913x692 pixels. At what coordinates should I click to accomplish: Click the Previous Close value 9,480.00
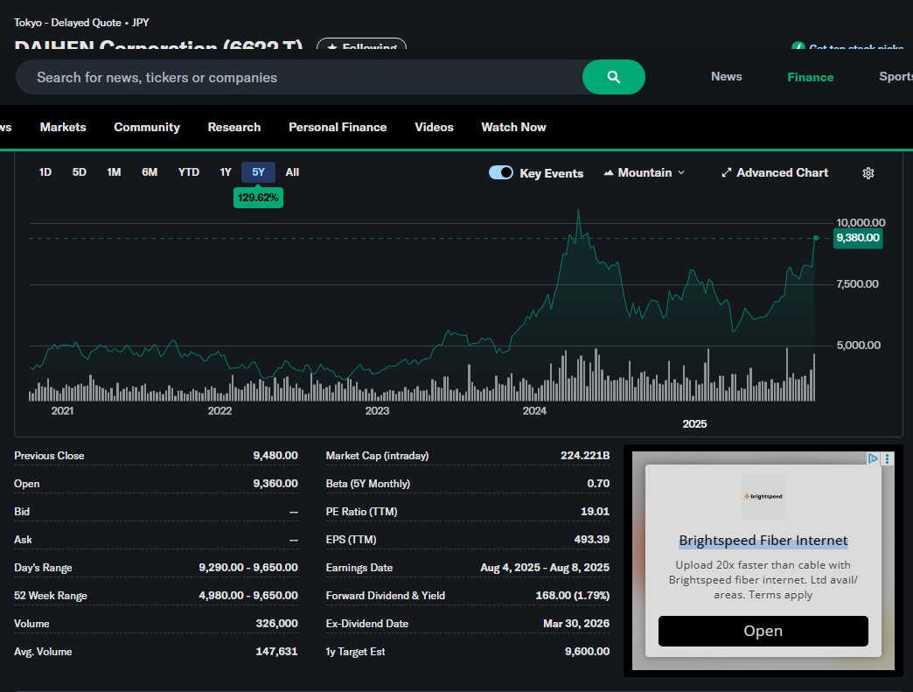pyautogui.click(x=275, y=456)
